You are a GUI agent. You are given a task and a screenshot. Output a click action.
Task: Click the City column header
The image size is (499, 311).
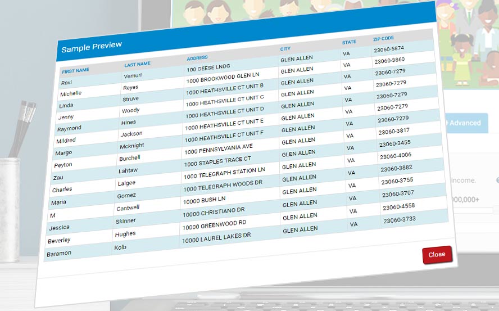(285, 49)
